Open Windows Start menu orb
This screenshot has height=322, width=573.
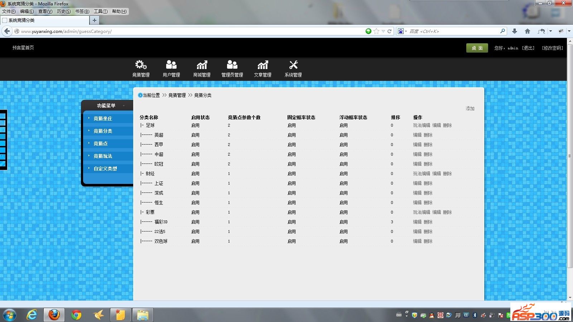pos(10,315)
